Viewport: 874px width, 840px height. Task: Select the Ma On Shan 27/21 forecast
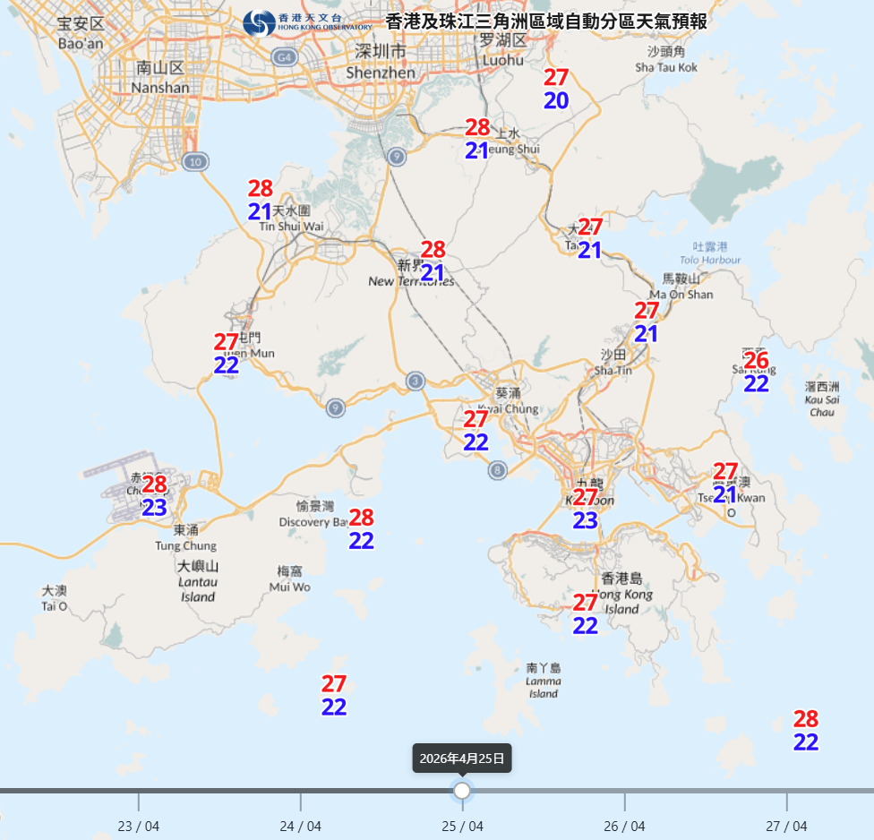click(x=647, y=322)
